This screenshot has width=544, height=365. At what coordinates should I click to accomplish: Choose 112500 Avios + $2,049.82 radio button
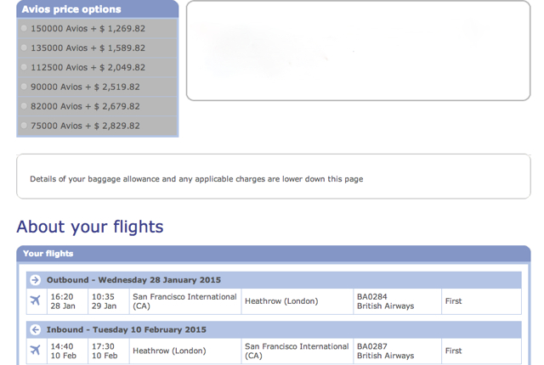point(24,67)
